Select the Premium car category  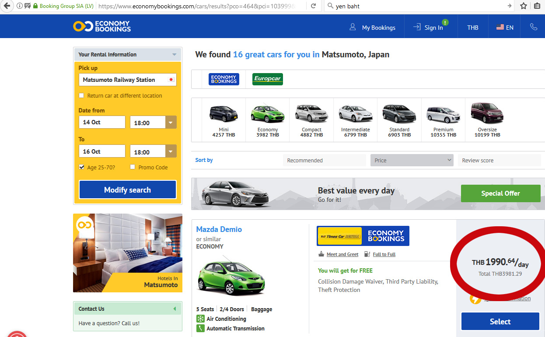click(444, 119)
